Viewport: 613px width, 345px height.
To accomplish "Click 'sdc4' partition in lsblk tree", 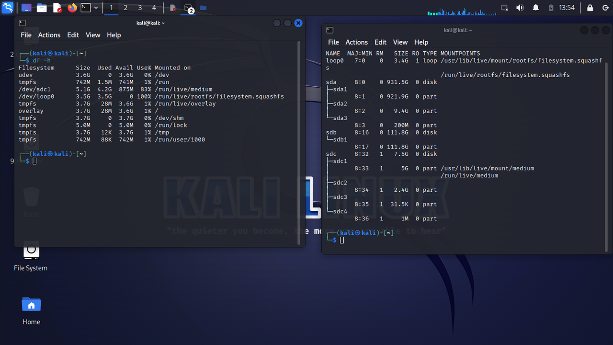I will tap(340, 211).
